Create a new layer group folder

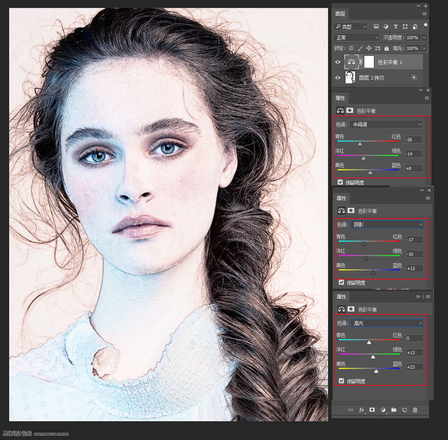(394, 410)
